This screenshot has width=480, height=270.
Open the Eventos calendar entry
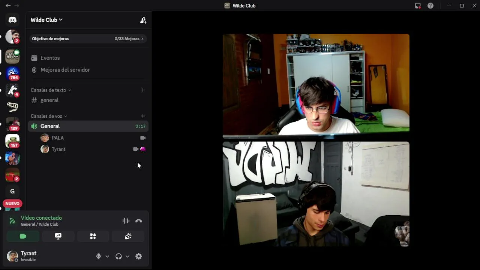(x=88, y=58)
